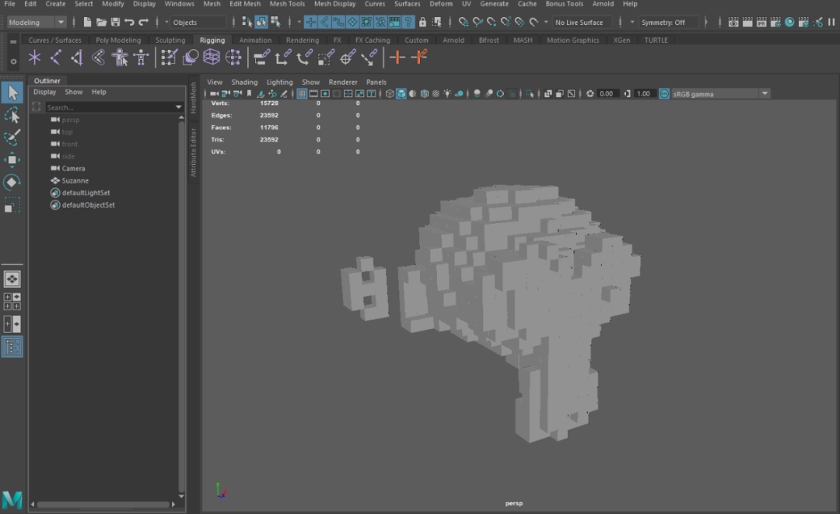This screenshot has width=840, height=514.
Task: Toggle select by component type mode
Action: point(275,22)
